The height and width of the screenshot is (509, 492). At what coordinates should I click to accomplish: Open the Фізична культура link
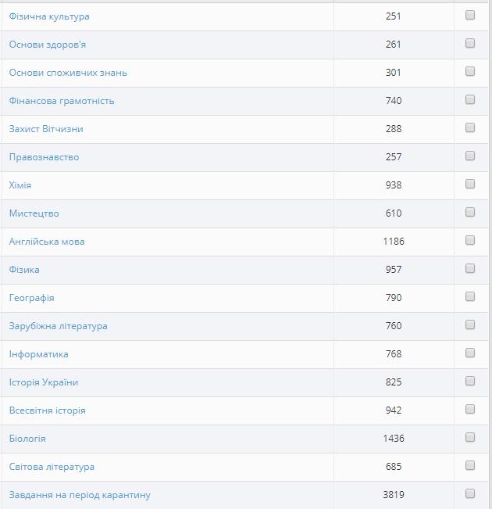pyautogui.click(x=49, y=16)
